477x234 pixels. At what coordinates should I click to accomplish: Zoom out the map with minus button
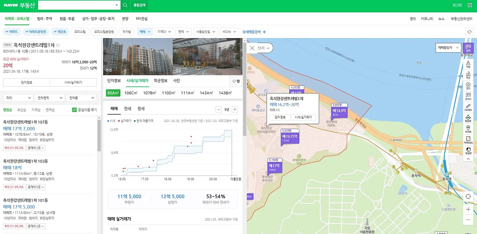click(x=468, y=220)
